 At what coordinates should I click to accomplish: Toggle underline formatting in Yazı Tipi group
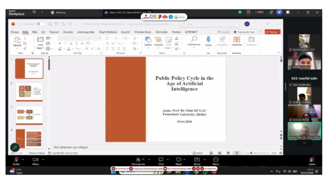coord(71,43)
